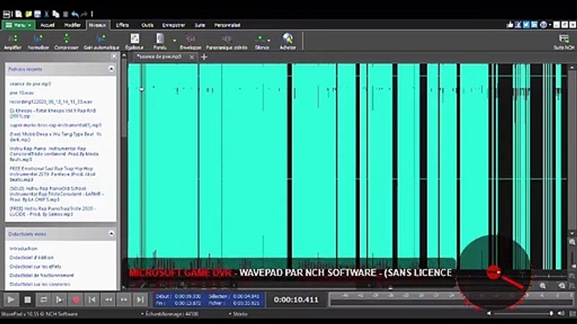577x324 pixels.
Task: Click the Save icon in quick toolbar
Action: tap(37, 14)
